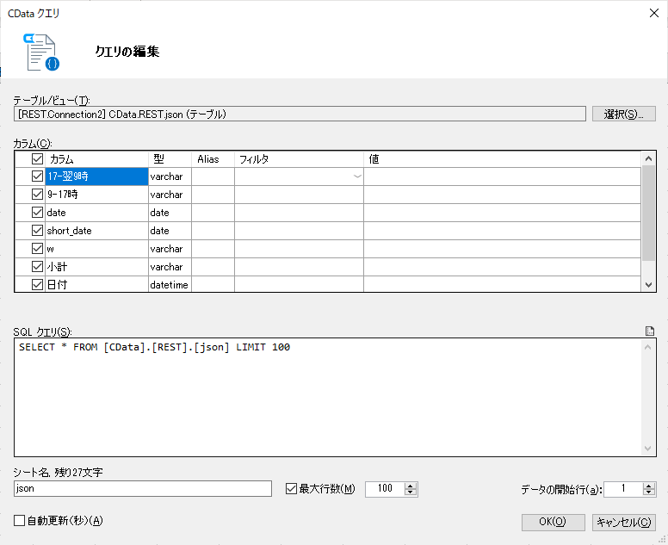Decrease データの開始行 with down arrow
The height and width of the screenshot is (545, 668).
coord(648,492)
